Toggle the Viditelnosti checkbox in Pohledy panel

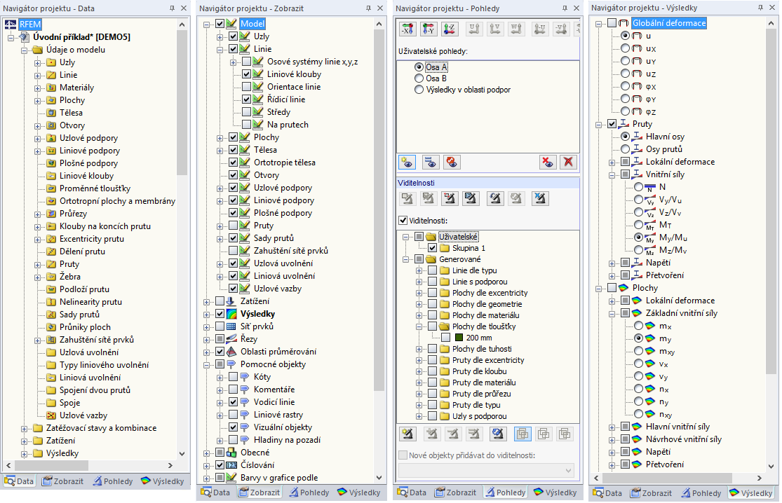coord(403,220)
